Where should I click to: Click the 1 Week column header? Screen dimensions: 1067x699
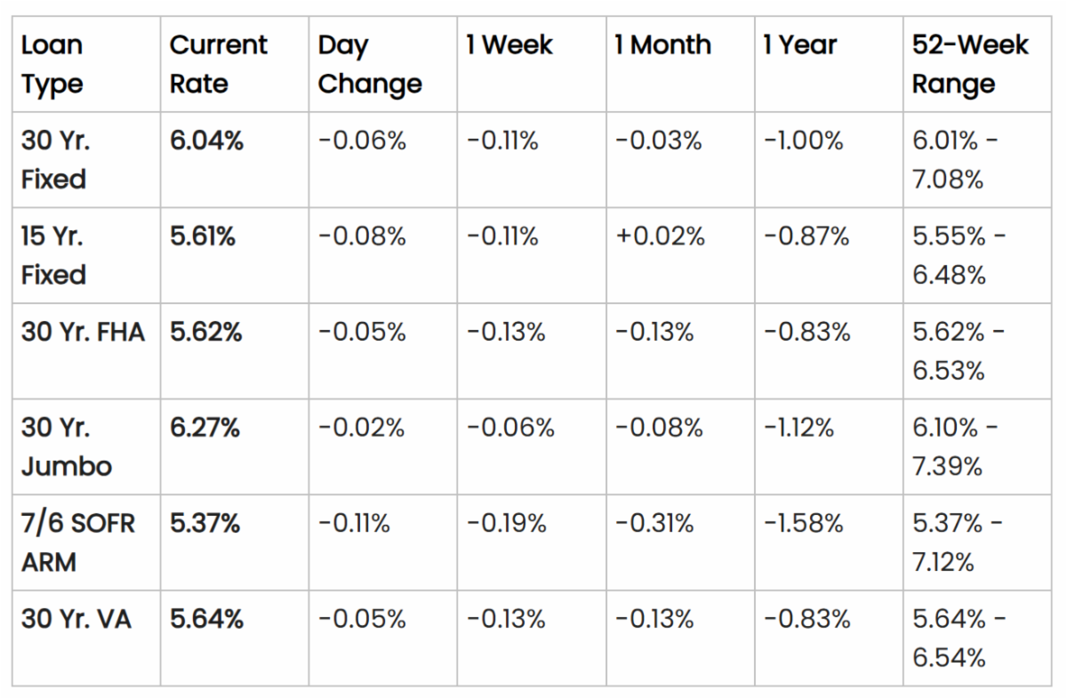(509, 45)
